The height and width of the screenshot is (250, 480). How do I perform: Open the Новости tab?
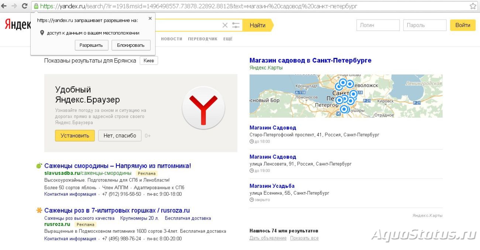pos(172,39)
